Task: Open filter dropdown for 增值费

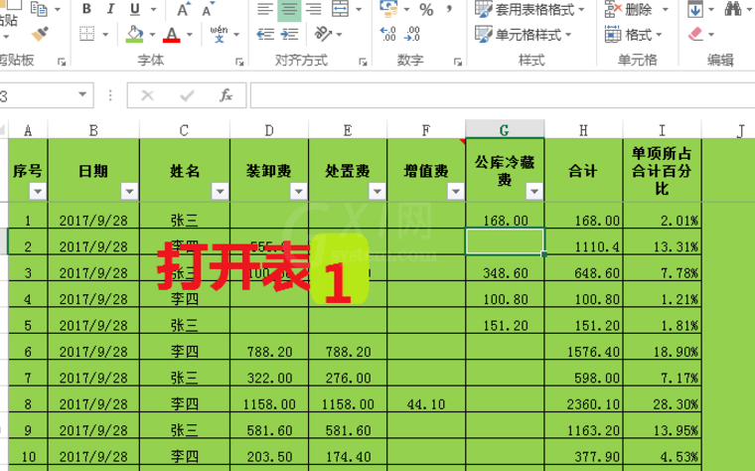Action: click(456, 192)
